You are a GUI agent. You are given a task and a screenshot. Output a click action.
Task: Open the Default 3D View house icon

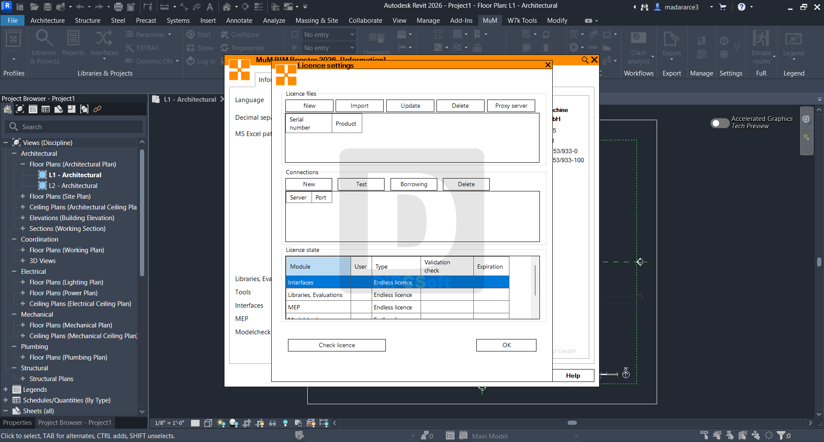tap(227, 7)
